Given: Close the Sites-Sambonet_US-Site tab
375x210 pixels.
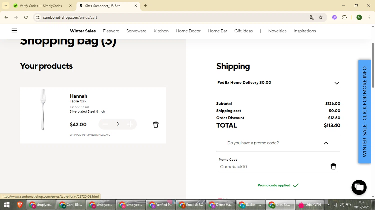Looking at the screenshot, I should [x=136, y=5].
